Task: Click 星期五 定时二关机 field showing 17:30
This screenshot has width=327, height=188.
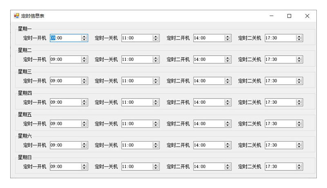Action: [284, 124]
